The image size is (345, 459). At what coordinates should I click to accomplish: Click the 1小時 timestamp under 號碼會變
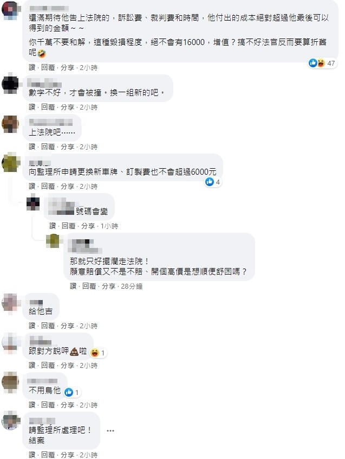point(109,226)
